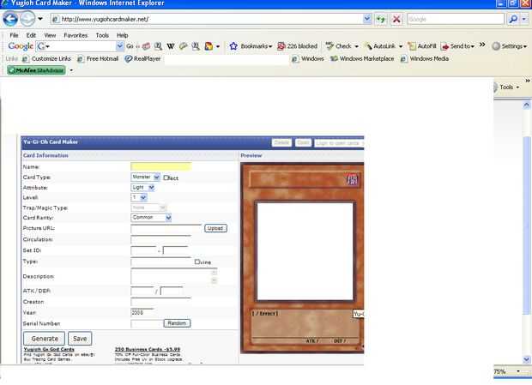Click the browser Forward arrow button
Screen dimensions: 532x385
click(27, 19)
